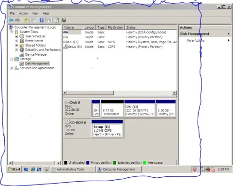Click the red shield security tray icon
Screen dimensions: 233x186
click(x=195, y=170)
